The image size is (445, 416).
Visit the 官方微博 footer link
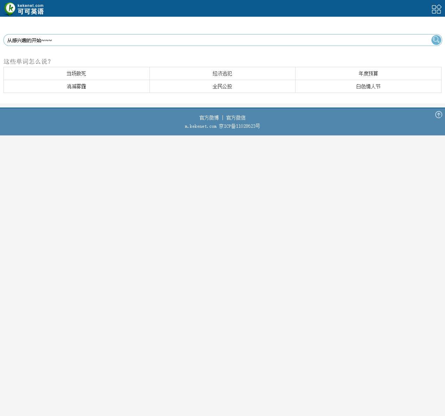pyautogui.click(x=209, y=118)
